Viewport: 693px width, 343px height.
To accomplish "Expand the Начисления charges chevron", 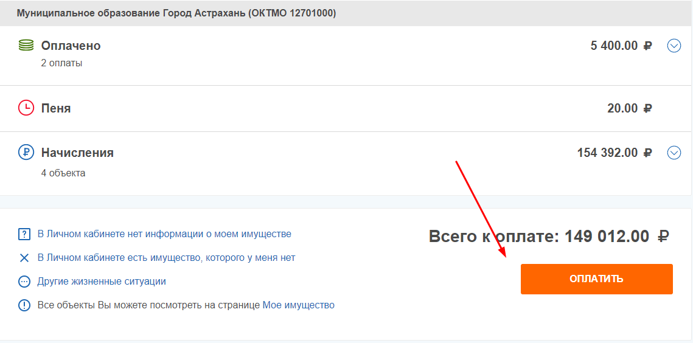I will tap(674, 153).
